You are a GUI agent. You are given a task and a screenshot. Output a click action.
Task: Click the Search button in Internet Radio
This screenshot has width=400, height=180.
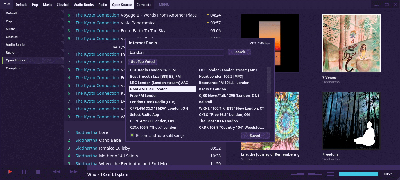click(239, 52)
